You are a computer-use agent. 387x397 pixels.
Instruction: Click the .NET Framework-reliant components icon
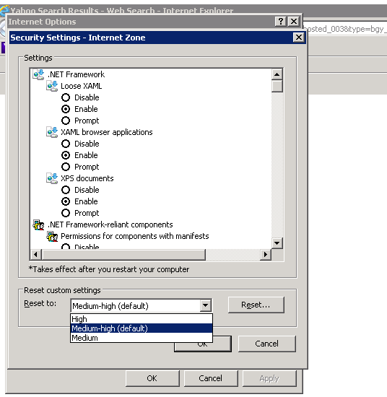pyautogui.click(x=38, y=224)
